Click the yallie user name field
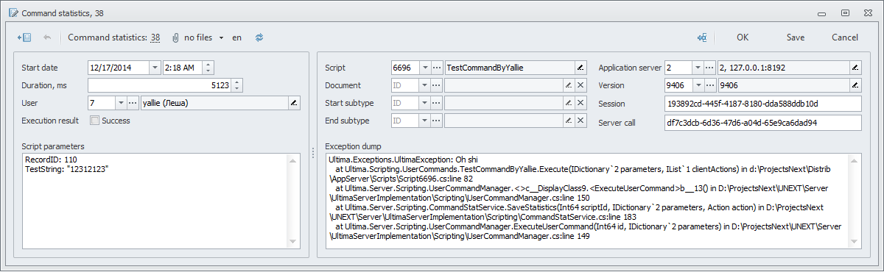Image resolution: width=884 pixels, height=272 pixels. coord(214,103)
